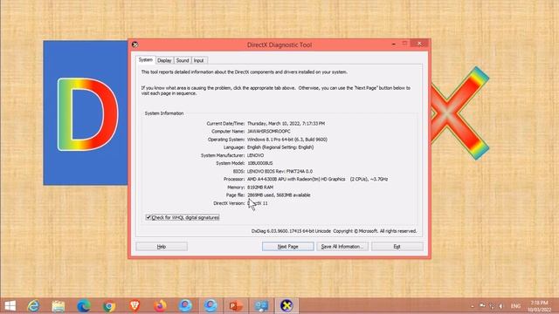Click the ENG language indicator
The image size is (559, 314).
(515, 306)
